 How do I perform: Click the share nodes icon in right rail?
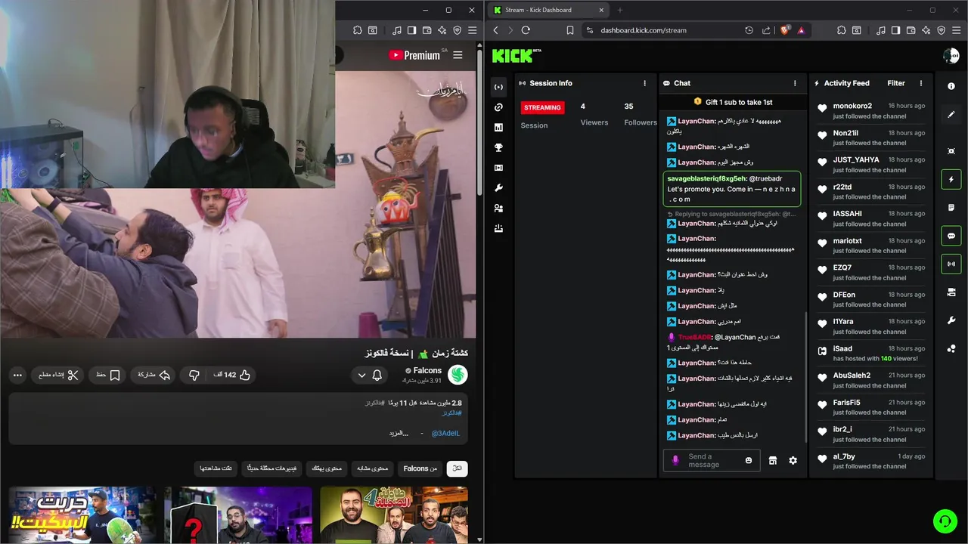coord(951,348)
